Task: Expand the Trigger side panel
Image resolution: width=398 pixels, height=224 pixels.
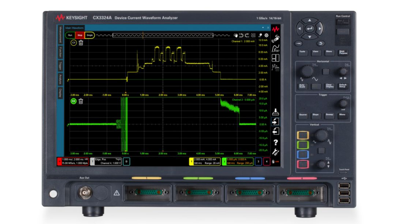Action: coord(60,66)
